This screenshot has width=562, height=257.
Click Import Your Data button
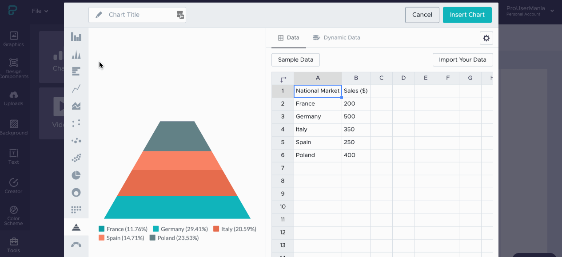coord(462,60)
